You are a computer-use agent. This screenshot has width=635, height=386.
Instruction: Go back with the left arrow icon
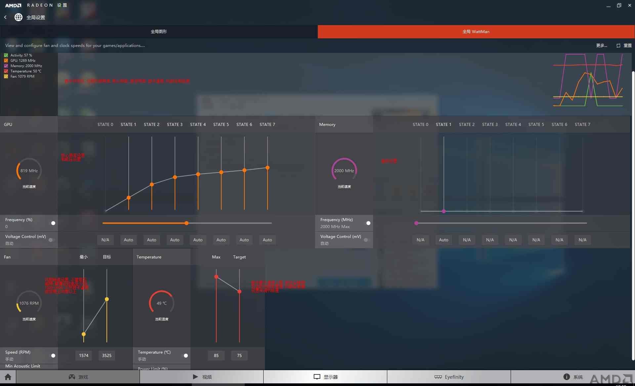click(x=5, y=17)
